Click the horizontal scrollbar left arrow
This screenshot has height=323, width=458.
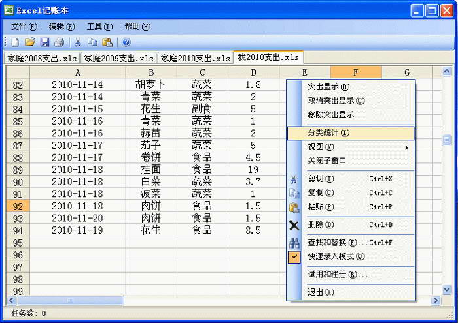click(x=12, y=300)
